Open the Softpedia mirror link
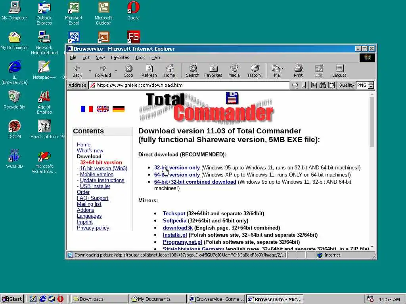This screenshot has width=406, height=304. pyautogui.click(x=174, y=220)
